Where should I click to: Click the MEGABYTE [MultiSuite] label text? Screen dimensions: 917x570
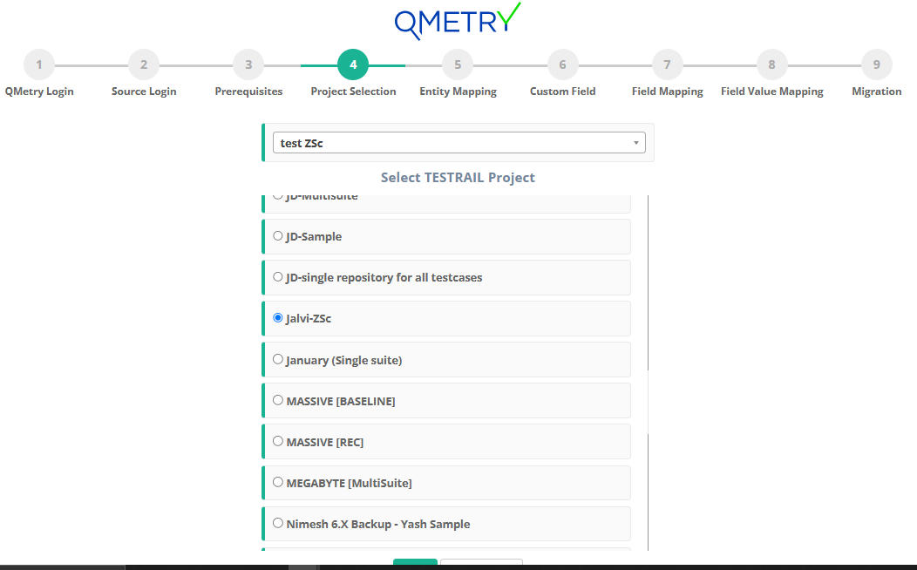(x=350, y=483)
